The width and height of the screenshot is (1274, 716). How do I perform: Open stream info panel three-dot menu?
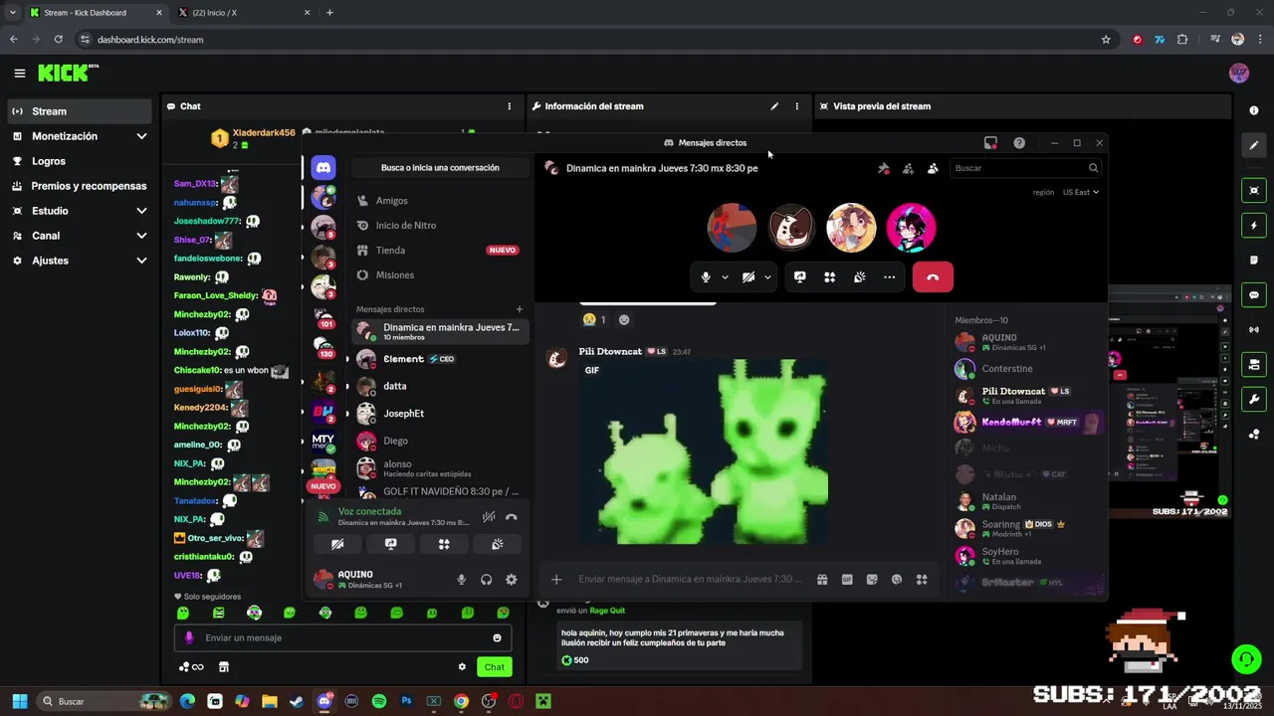point(796,106)
